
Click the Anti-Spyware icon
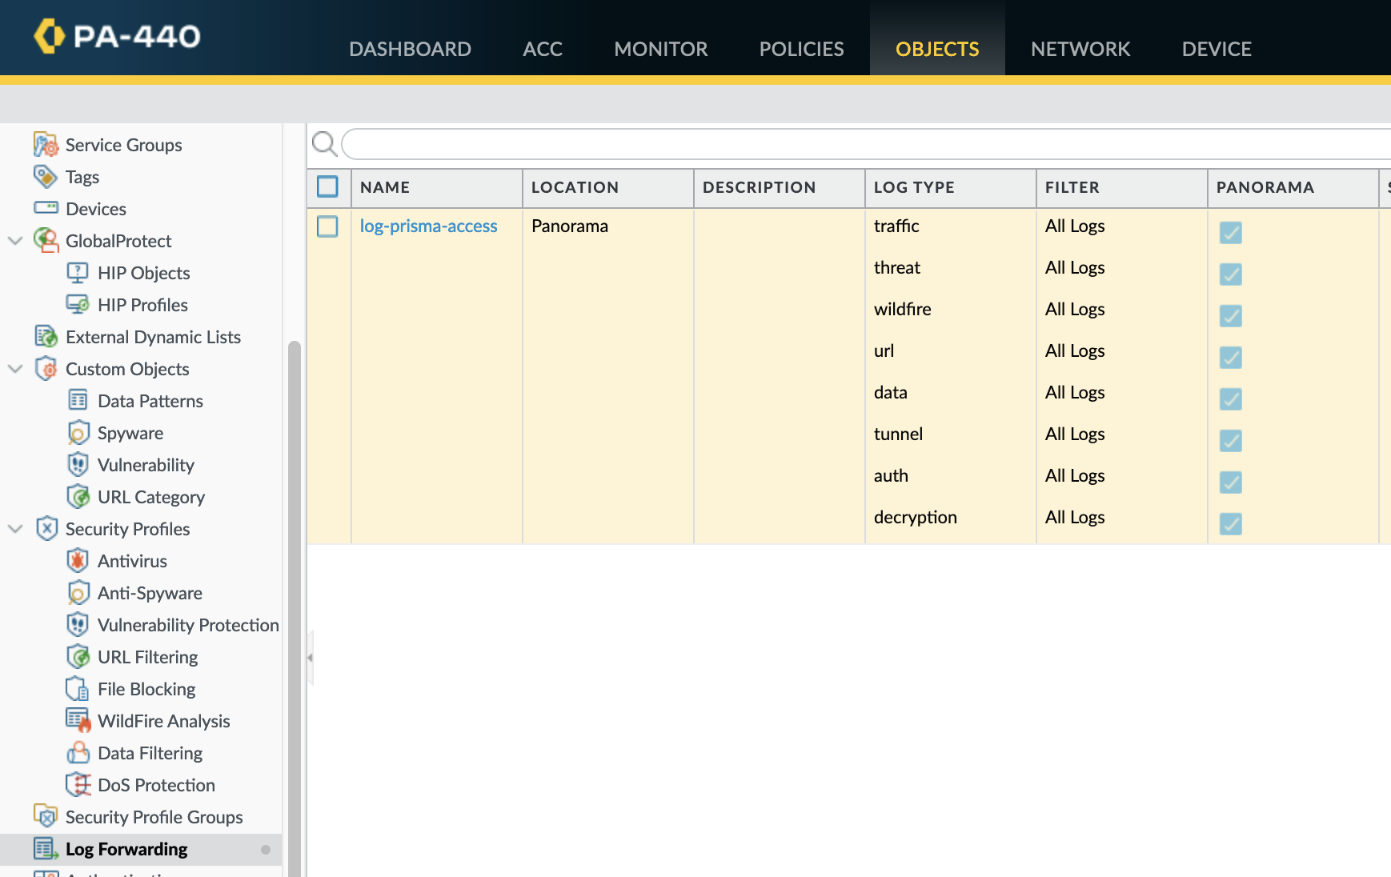click(78, 593)
